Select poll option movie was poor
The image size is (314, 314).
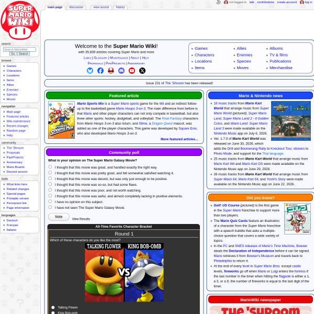coord(50,190)
